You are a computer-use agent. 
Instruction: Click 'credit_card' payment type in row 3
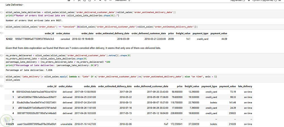click(x=211, y=108)
